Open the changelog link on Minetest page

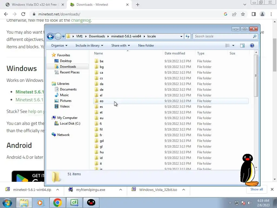(81, 20)
